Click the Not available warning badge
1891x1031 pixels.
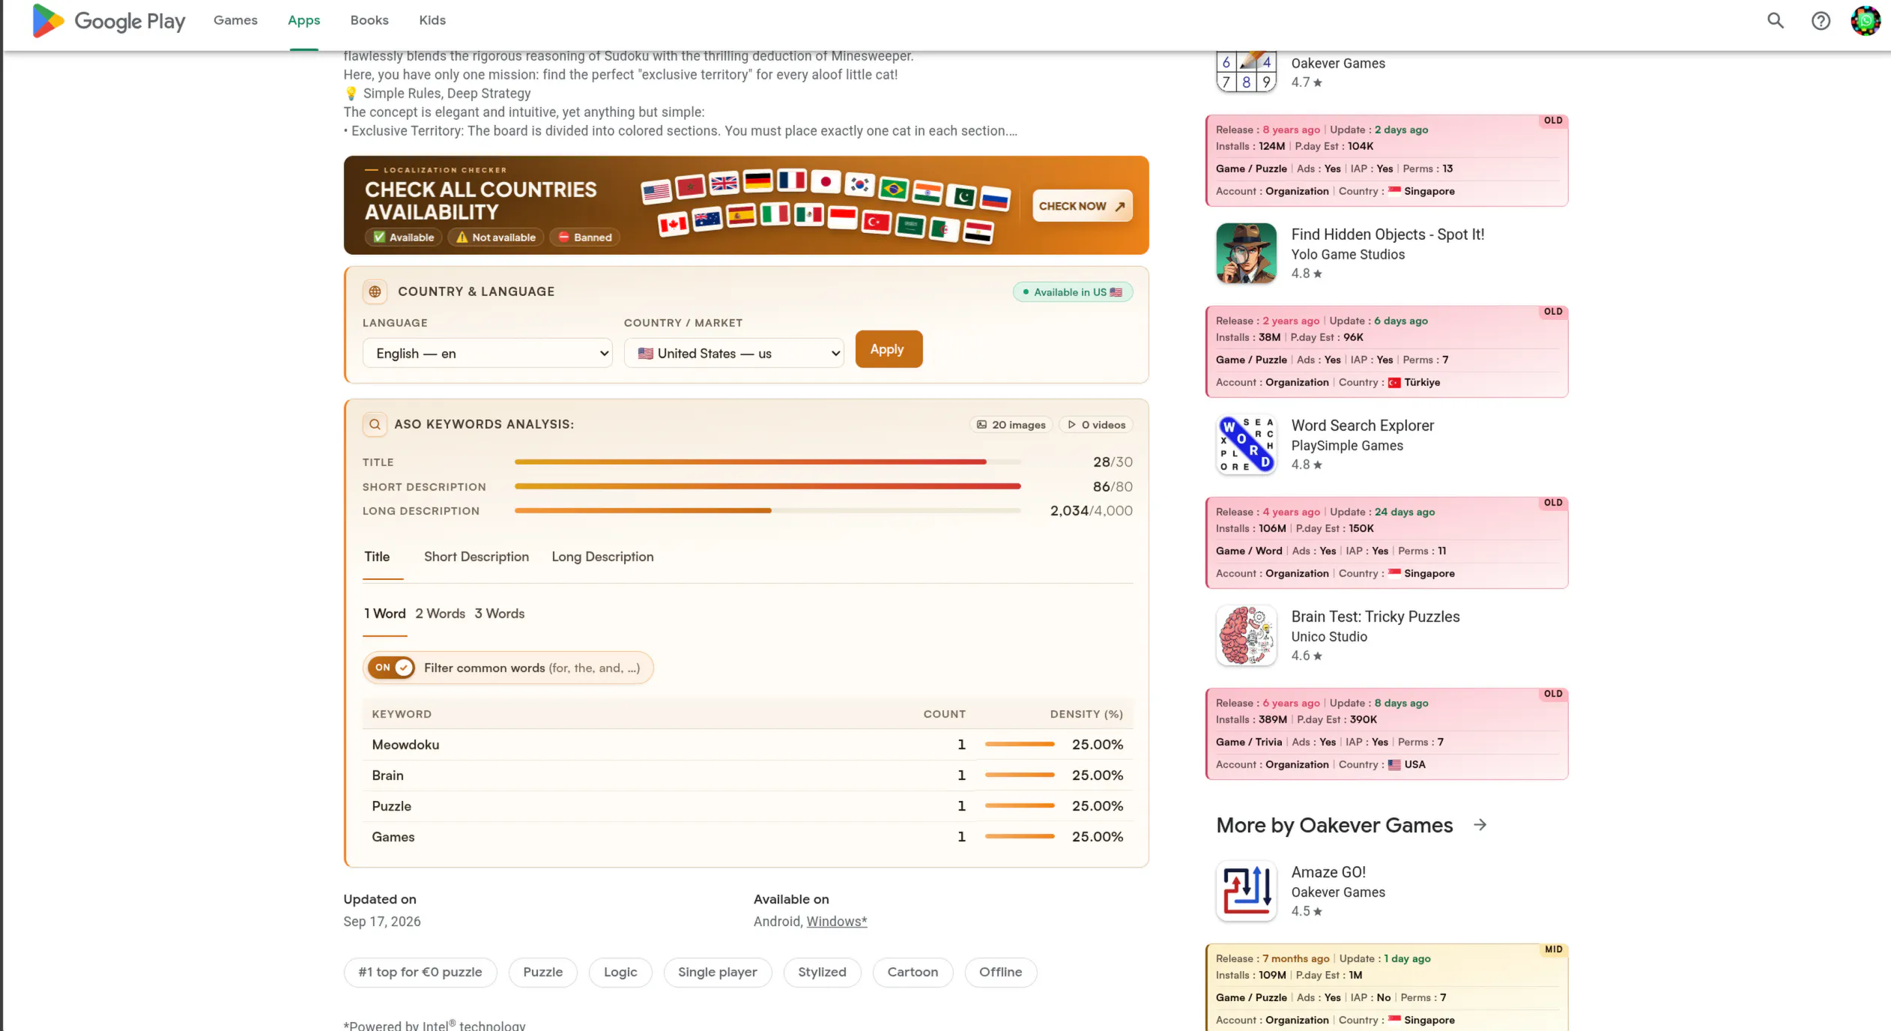tap(496, 238)
